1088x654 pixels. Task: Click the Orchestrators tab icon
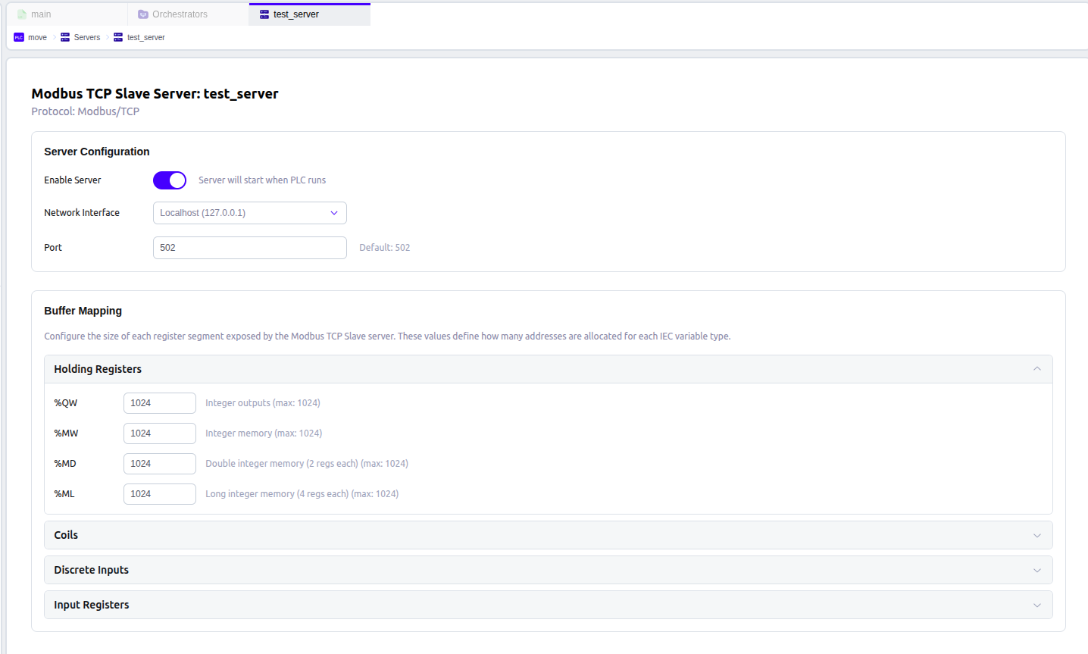pyautogui.click(x=143, y=14)
